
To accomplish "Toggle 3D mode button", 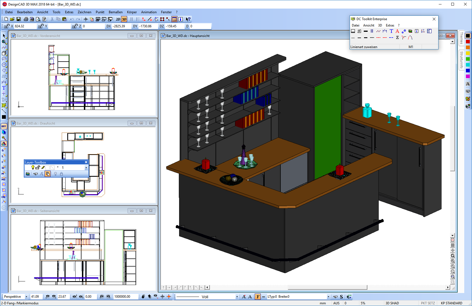I will pyautogui.click(x=124, y=19).
